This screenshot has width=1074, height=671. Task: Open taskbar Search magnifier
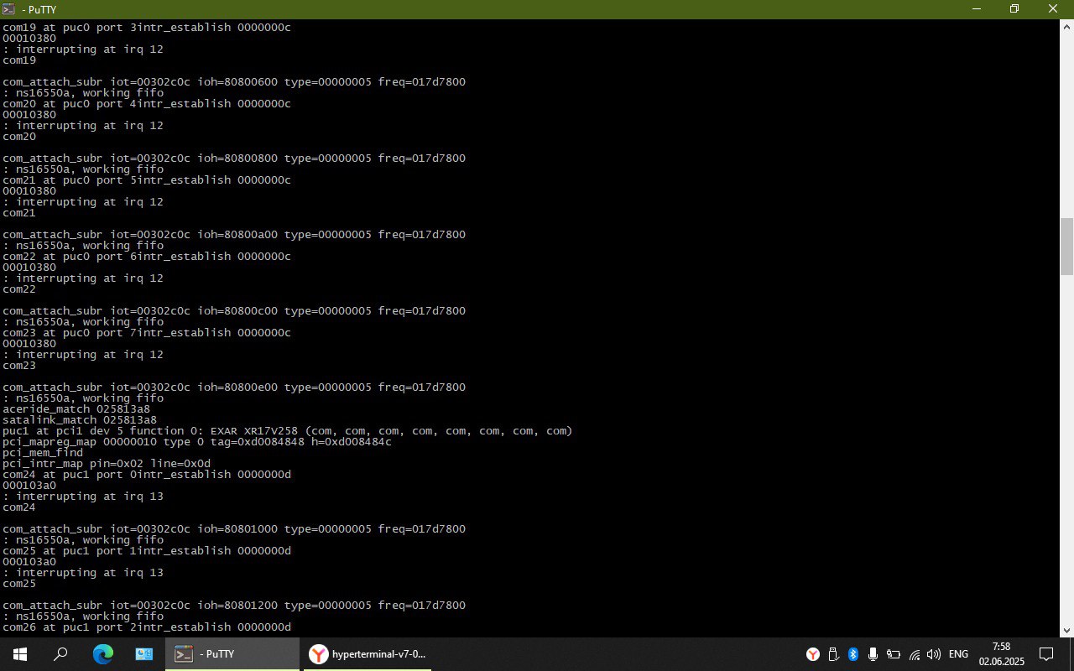[60, 654]
